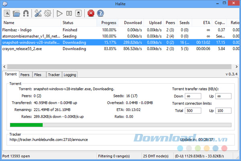The width and height of the screenshot is (241, 161).
Task: Sort by Cop... column header
Action: (219, 23)
